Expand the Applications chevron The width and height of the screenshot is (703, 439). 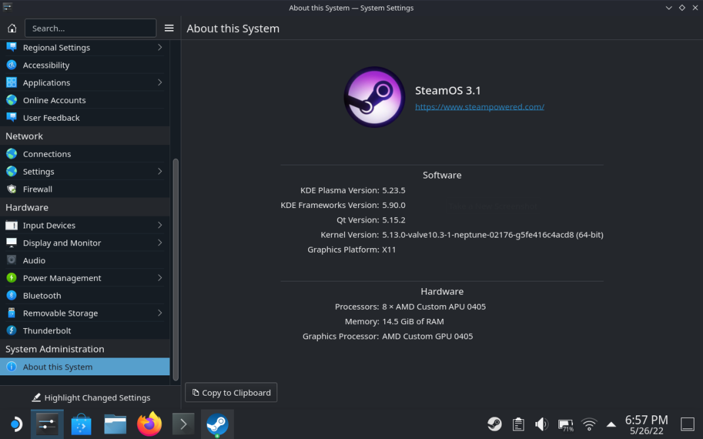pyautogui.click(x=160, y=83)
